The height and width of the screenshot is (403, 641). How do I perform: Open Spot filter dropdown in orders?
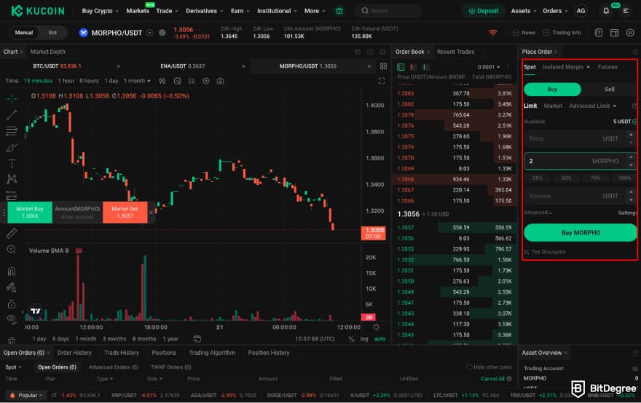[x=14, y=367]
